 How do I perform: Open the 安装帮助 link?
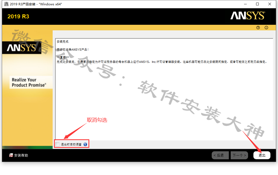point(21,155)
